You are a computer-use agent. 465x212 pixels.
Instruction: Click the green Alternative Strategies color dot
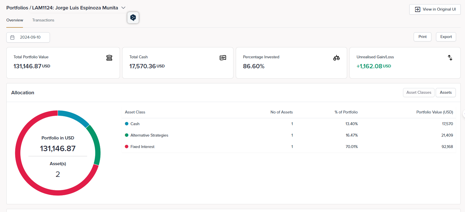(x=127, y=135)
